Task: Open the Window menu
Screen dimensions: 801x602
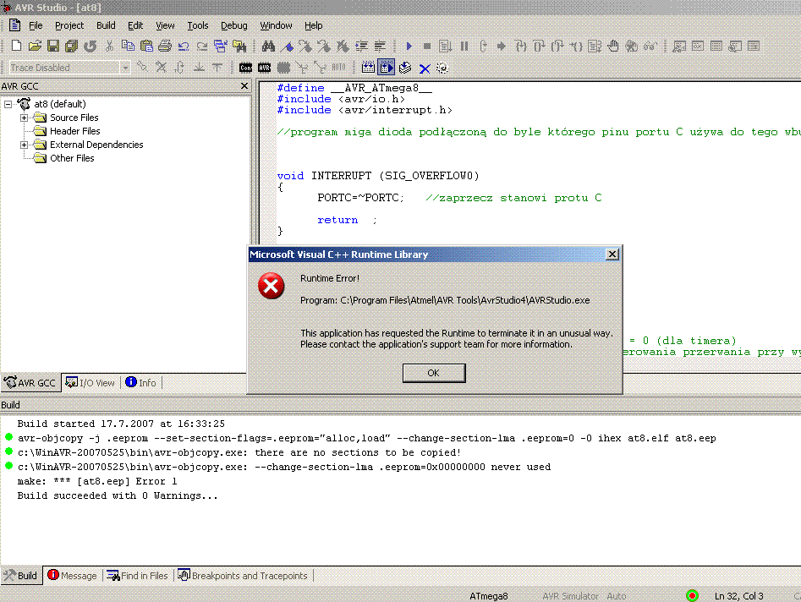Action: coord(276,25)
